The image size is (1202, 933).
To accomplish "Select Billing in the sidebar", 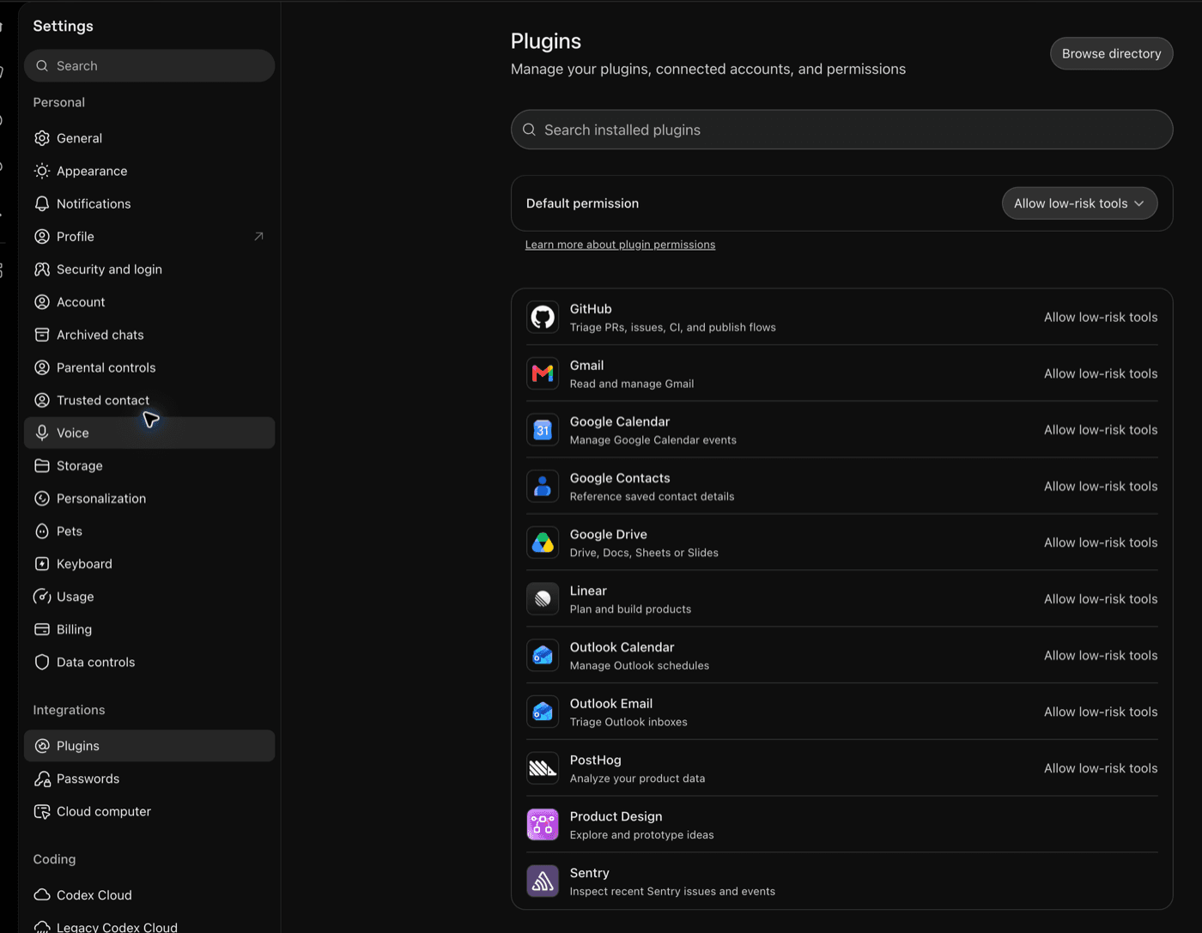I will pyautogui.click(x=149, y=629).
